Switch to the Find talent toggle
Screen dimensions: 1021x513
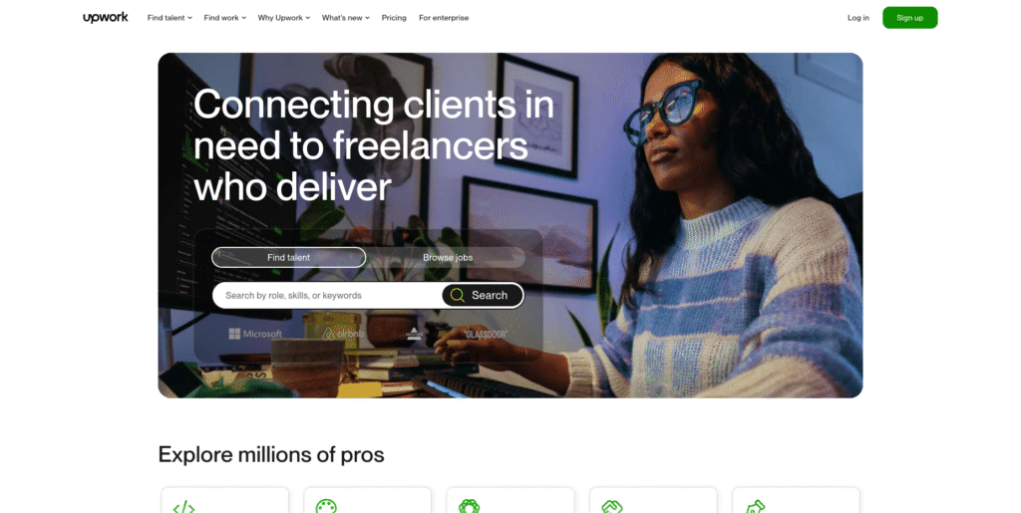(288, 257)
